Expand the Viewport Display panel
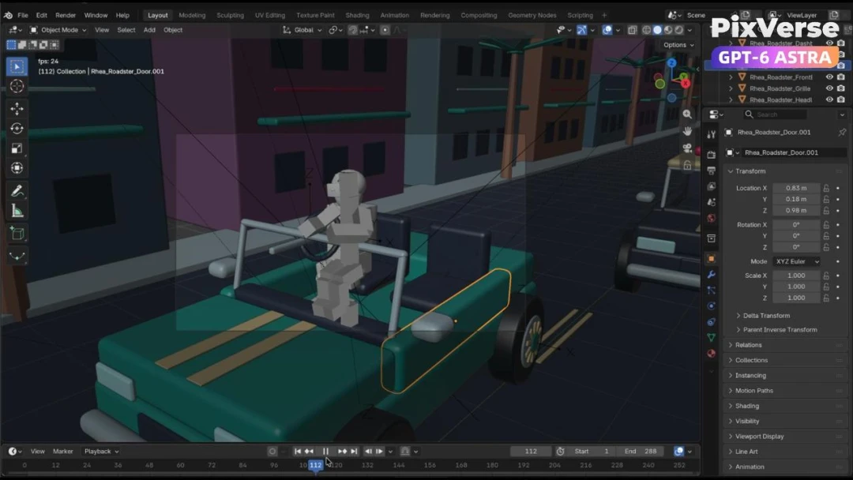The height and width of the screenshot is (480, 853). pos(759,436)
